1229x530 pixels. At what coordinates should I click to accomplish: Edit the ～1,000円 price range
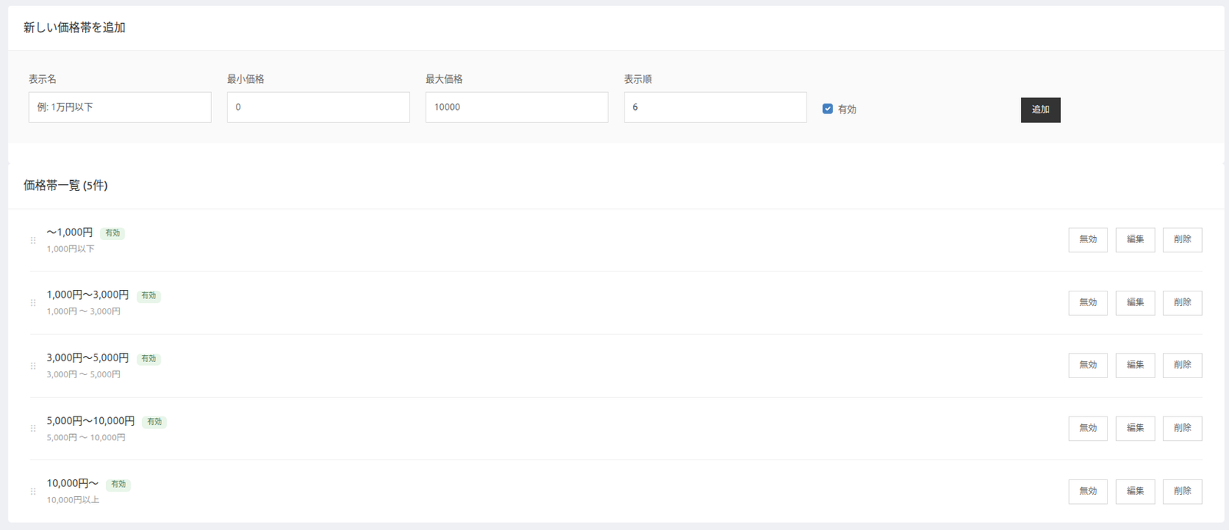(1135, 239)
